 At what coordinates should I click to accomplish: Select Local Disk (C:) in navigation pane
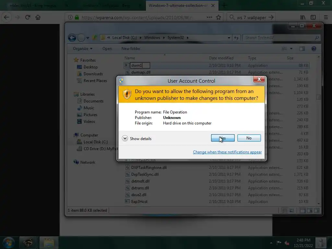tap(96, 142)
